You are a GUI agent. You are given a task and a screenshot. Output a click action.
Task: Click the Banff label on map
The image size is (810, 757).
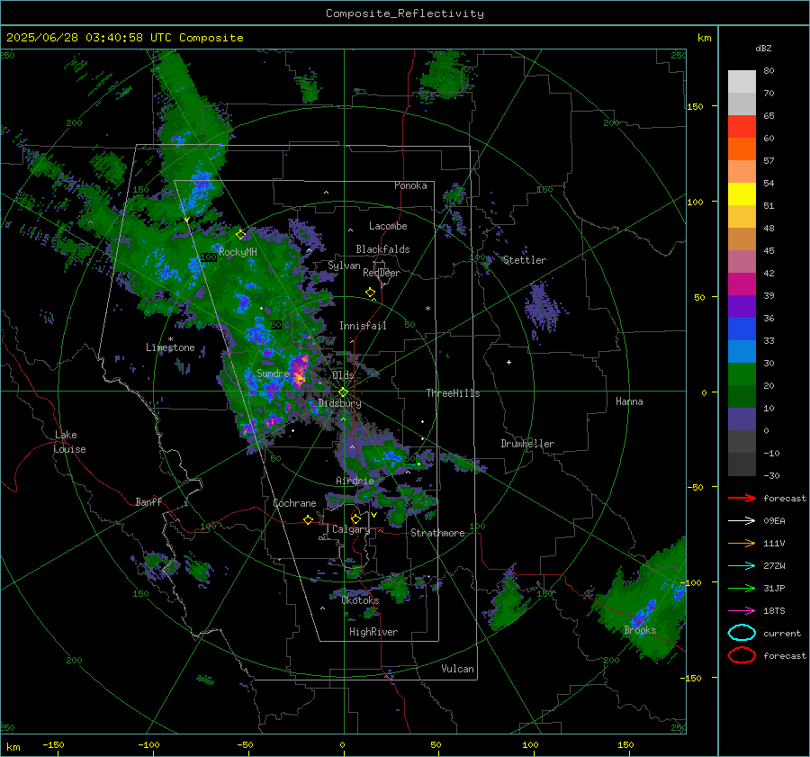(148, 501)
